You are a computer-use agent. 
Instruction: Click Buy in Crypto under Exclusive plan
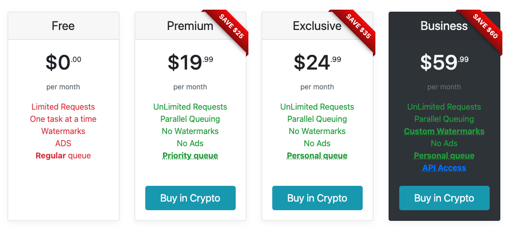click(x=317, y=198)
